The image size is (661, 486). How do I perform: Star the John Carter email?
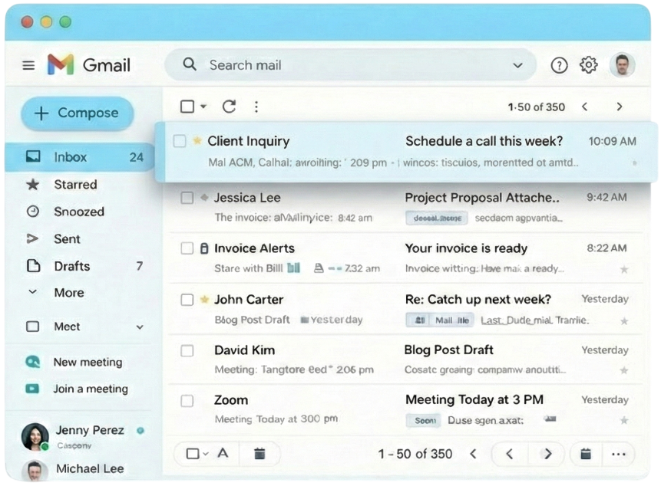click(204, 299)
